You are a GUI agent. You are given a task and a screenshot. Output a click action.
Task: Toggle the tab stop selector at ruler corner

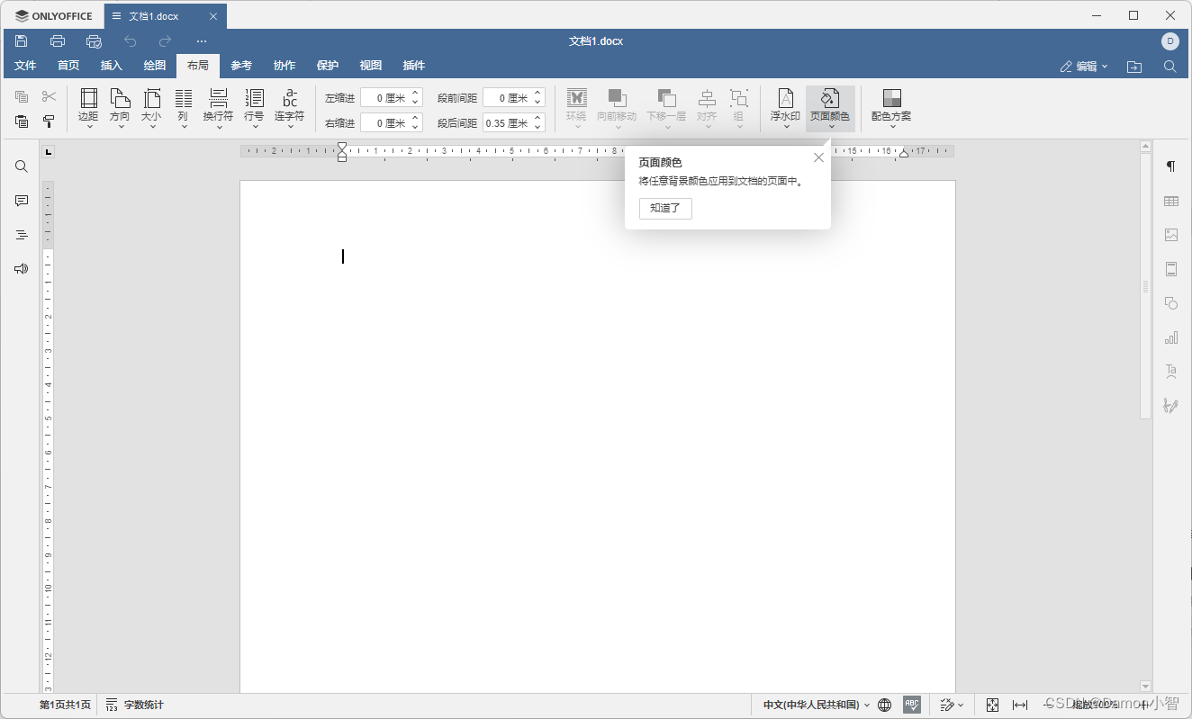tap(49, 152)
